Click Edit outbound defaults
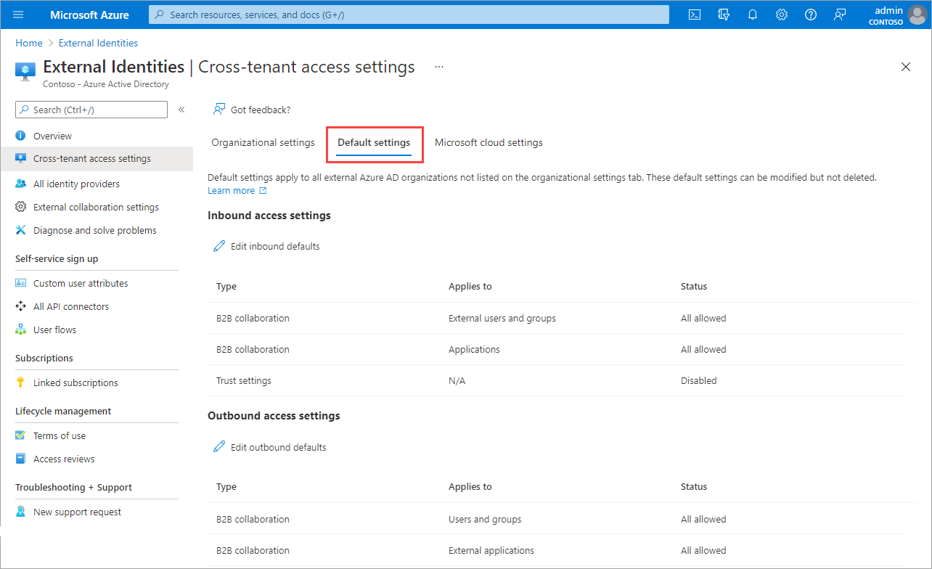Screen dimensions: 932x569 point(278,447)
